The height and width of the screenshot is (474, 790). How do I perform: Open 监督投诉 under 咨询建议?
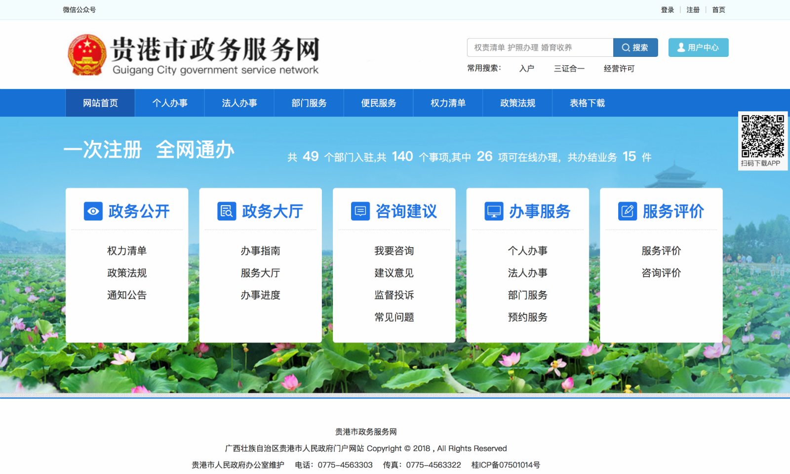(x=394, y=295)
